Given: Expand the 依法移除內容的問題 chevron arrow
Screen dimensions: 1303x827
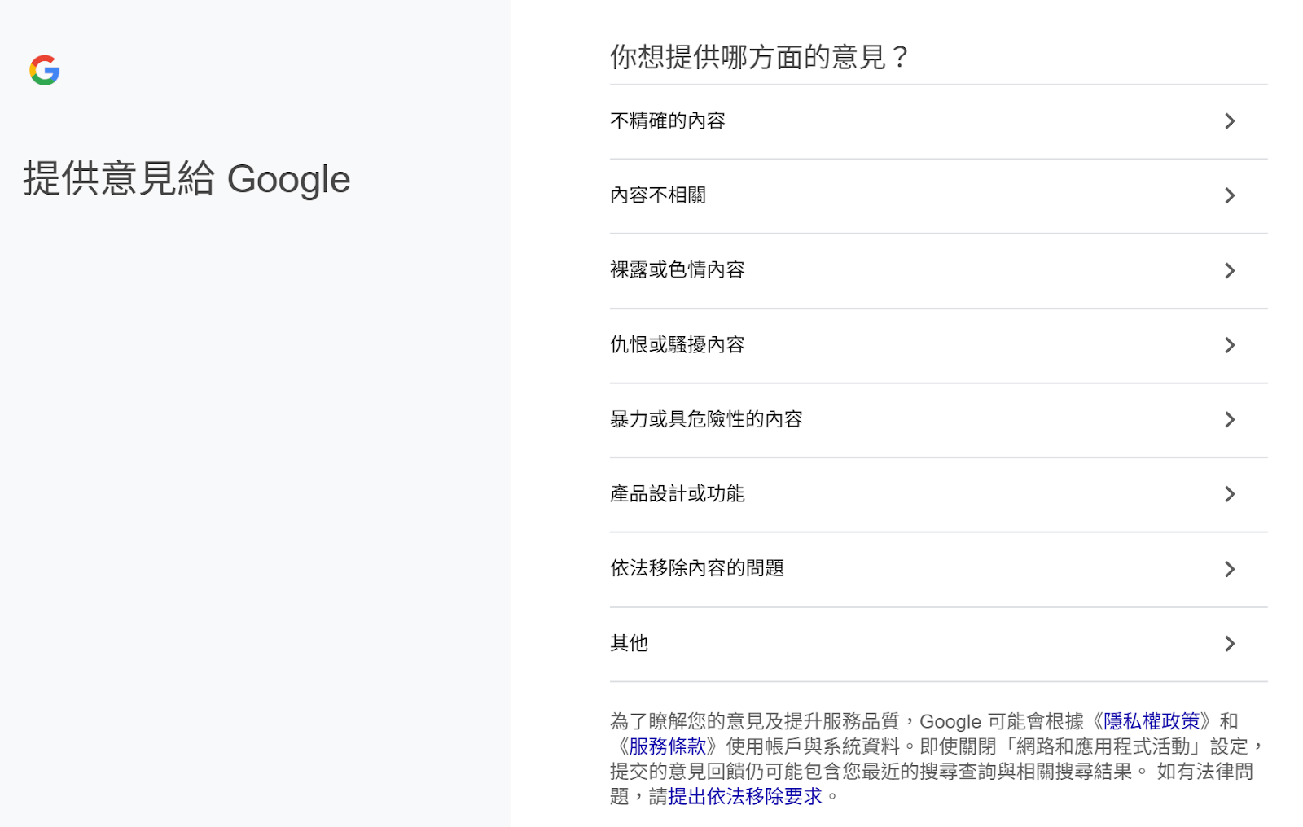Looking at the screenshot, I should click(x=1231, y=569).
